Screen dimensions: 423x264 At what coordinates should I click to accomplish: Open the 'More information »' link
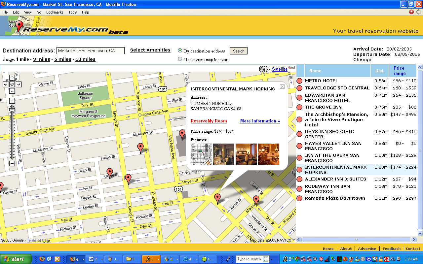(x=260, y=121)
